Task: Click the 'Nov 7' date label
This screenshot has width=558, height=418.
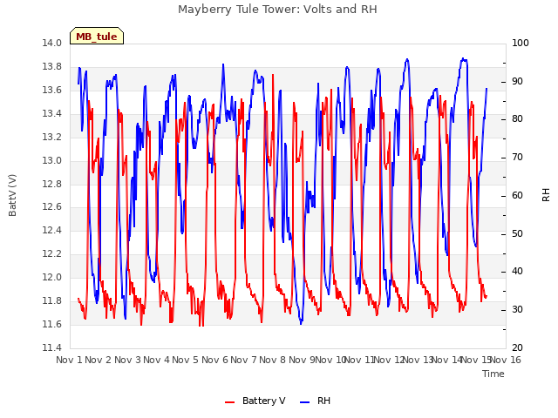Action: [x=244, y=360]
